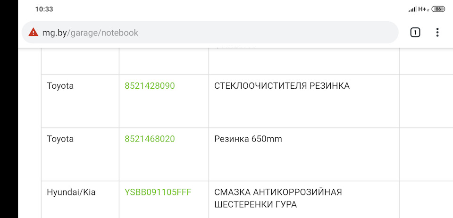The width and height of the screenshot is (453, 218).
Task: Tap the cut-off description text at table top
Action: point(235,49)
